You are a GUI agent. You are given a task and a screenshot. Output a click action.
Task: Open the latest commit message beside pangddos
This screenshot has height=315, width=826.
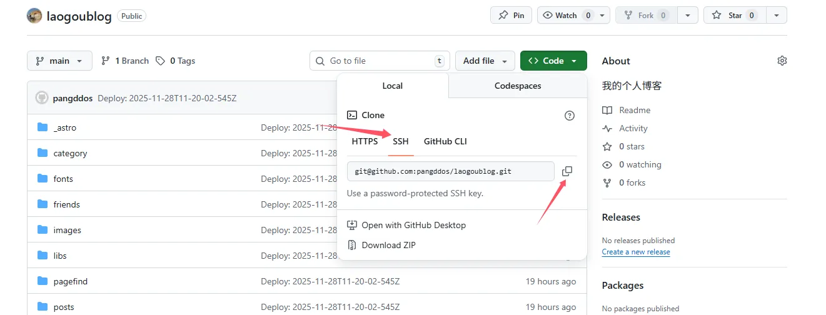click(168, 98)
